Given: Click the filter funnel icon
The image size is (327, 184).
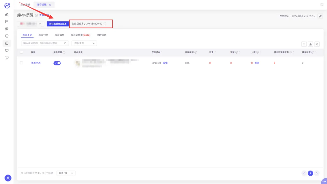Looking at the screenshot, I should coord(317,44).
